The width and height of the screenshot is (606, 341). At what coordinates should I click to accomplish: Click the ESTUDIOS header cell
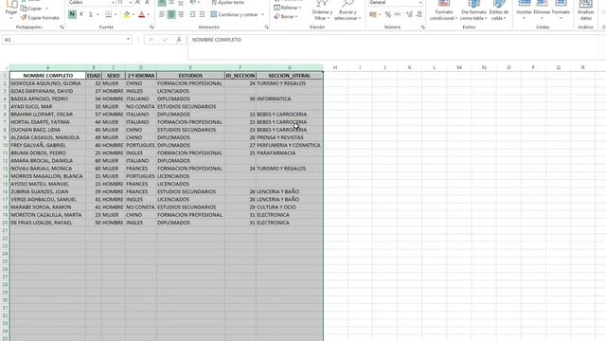[190, 76]
